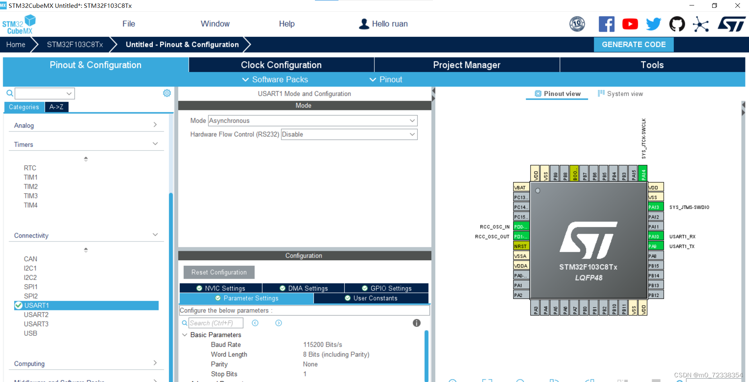
Task: Click the green PA10 pin on the chip
Action: [655, 236]
